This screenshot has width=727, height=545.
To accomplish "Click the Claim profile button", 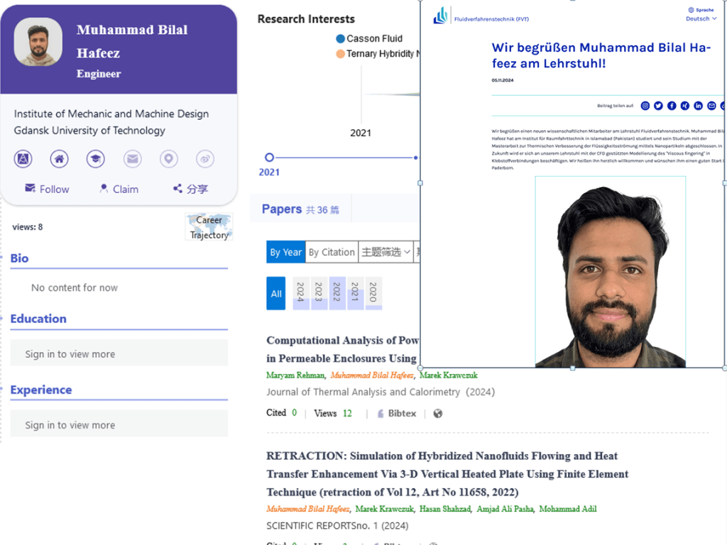I will (119, 189).
